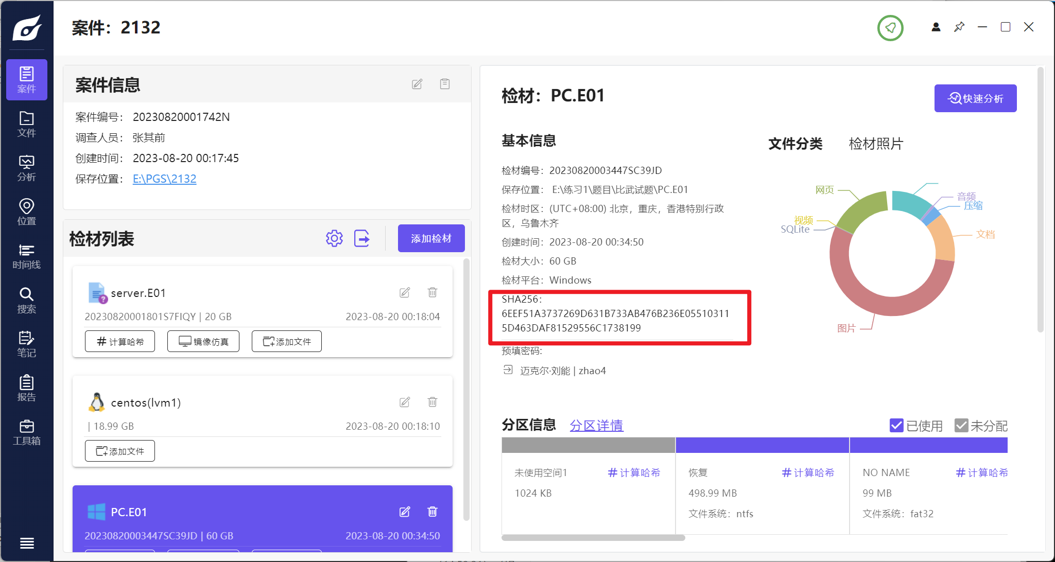The height and width of the screenshot is (562, 1055).
Task: Open 检材列表 settings gear
Action: click(x=334, y=238)
